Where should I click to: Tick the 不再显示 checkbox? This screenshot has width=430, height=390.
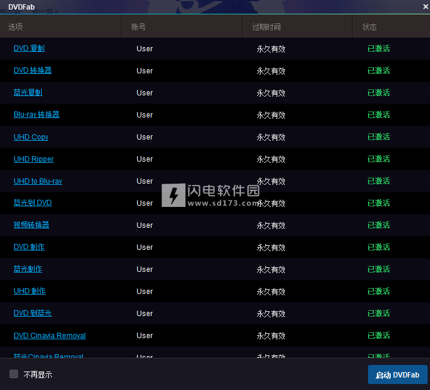(14, 374)
